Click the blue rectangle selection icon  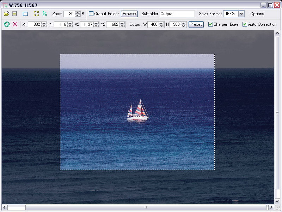point(25,14)
